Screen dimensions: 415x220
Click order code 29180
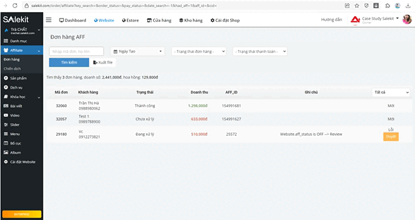pos(61,134)
